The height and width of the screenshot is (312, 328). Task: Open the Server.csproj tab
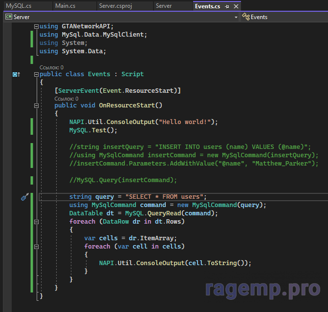click(x=115, y=6)
